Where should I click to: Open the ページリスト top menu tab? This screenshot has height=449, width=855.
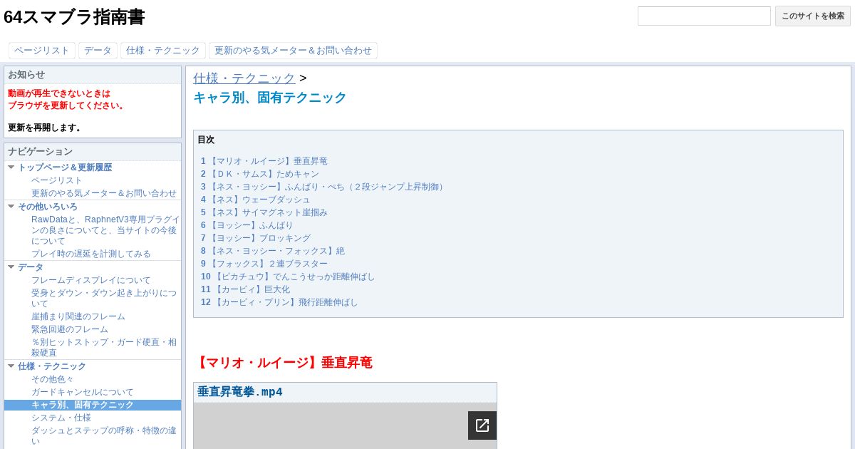pyautogui.click(x=42, y=51)
